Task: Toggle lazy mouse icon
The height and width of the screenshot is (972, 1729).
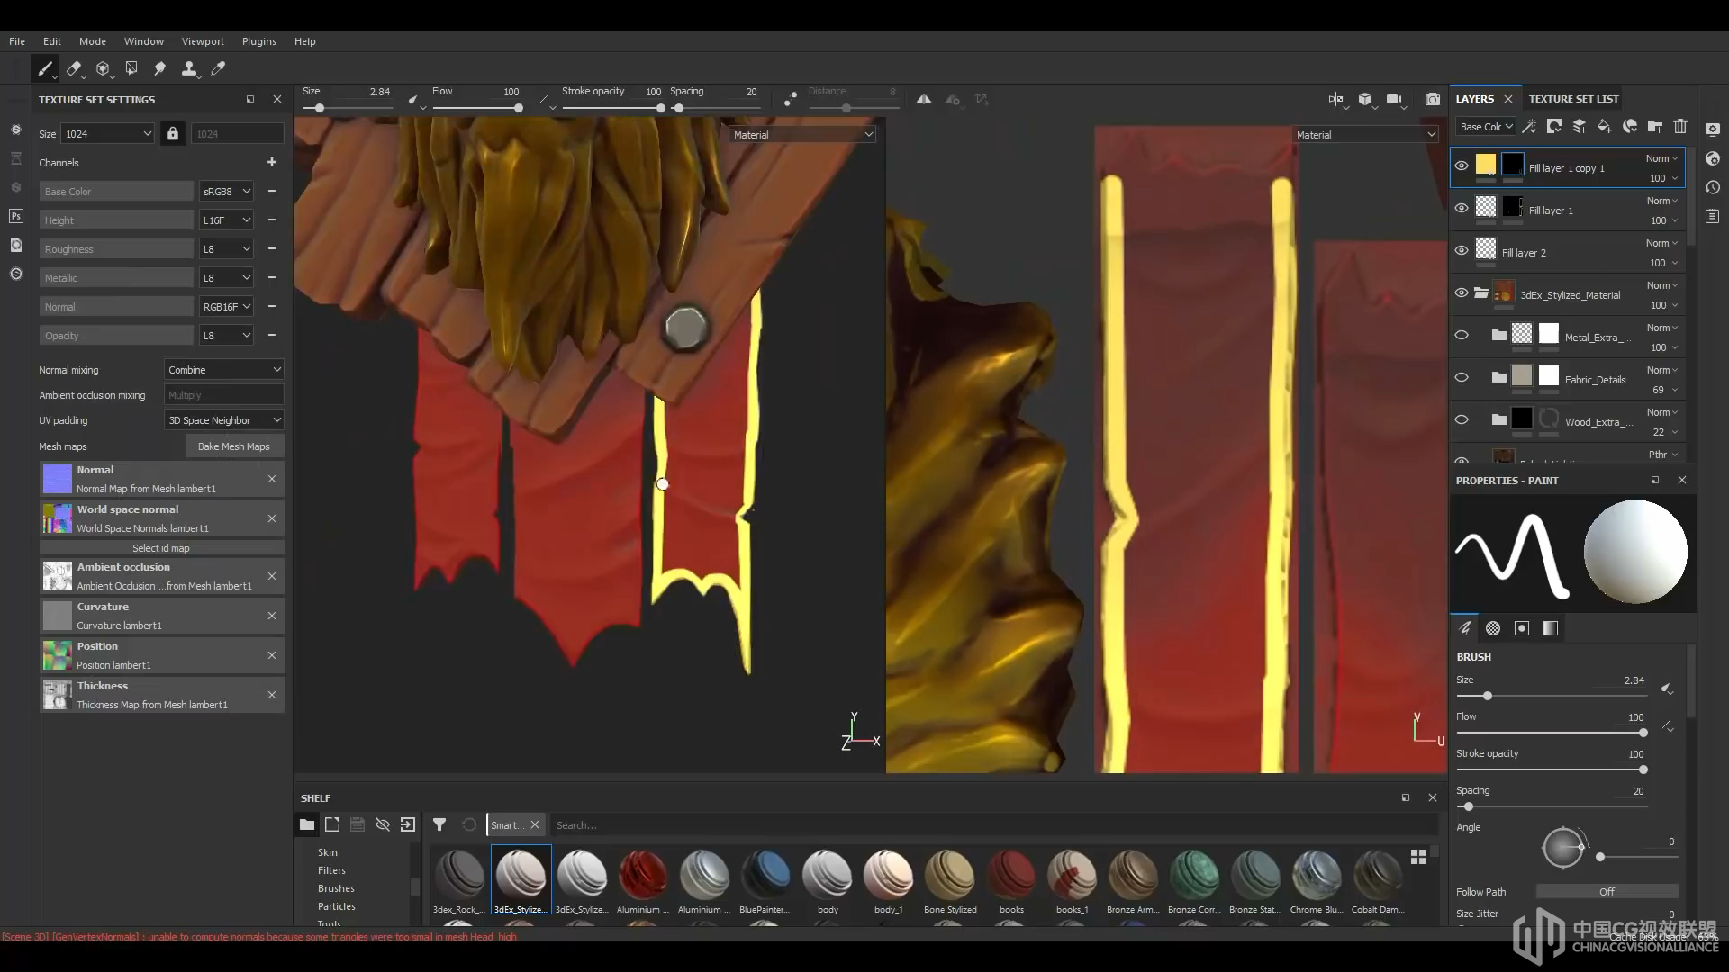Action: coord(790,99)
